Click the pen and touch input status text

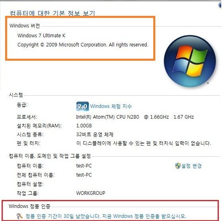pos(143,143)
